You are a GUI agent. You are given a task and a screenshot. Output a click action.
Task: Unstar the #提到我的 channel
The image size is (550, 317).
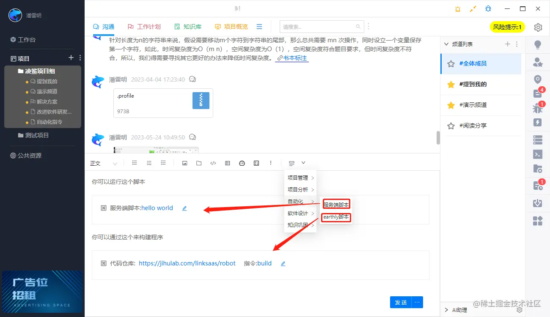click(x=451, y=85)
